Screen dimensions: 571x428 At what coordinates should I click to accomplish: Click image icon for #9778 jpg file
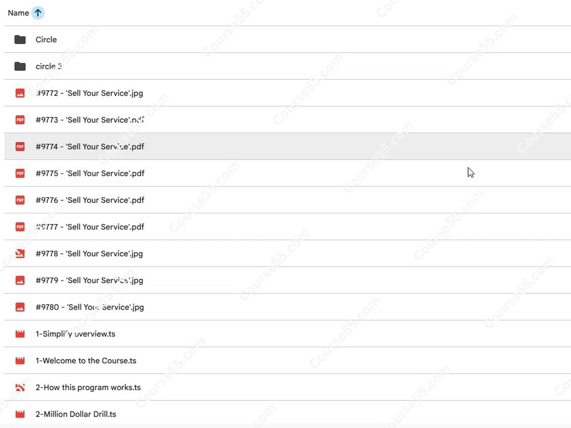[20, 254]
